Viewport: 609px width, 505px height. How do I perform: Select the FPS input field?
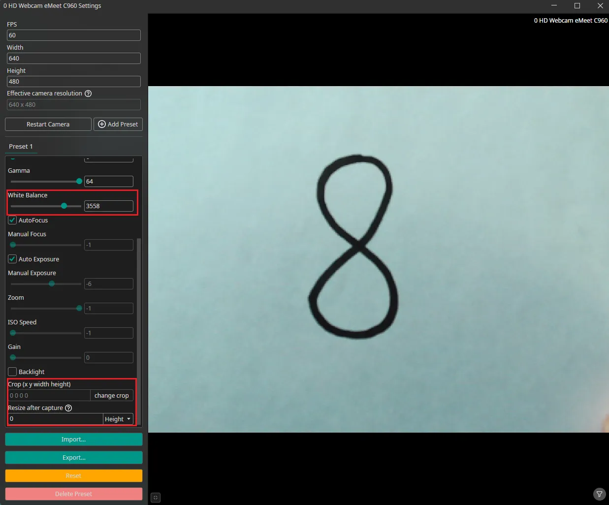[x=73, y=35]
